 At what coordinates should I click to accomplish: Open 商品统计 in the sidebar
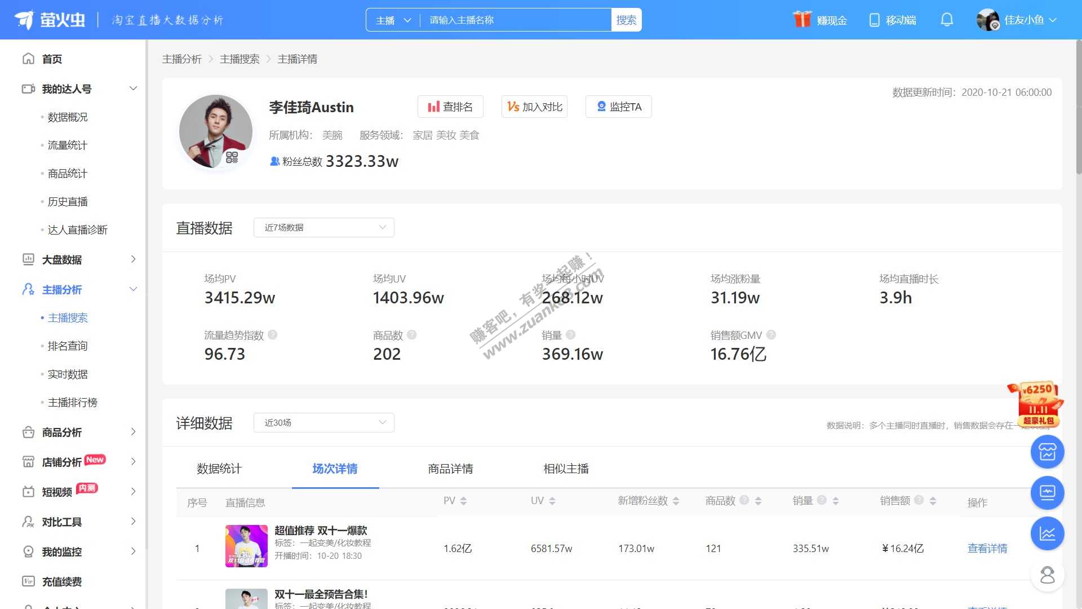pos(68,174)
